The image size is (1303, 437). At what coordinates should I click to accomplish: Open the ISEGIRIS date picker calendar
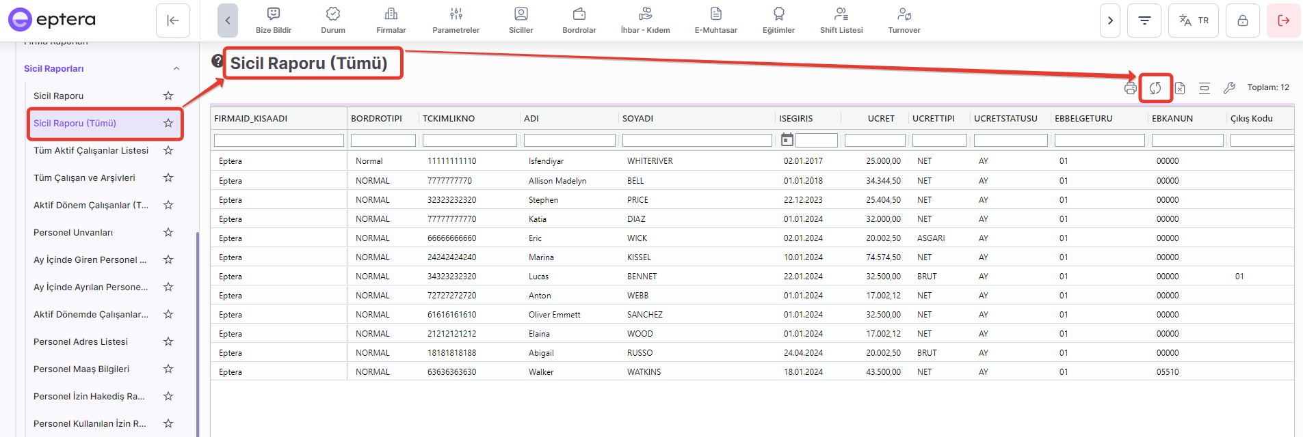pos(787,140)
